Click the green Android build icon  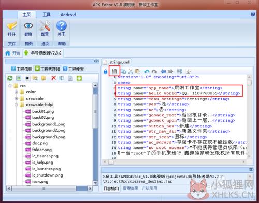79,78
